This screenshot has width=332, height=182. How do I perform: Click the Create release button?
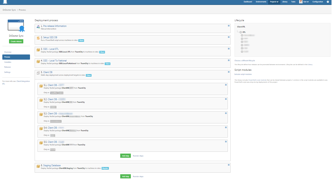coord(16,41)
